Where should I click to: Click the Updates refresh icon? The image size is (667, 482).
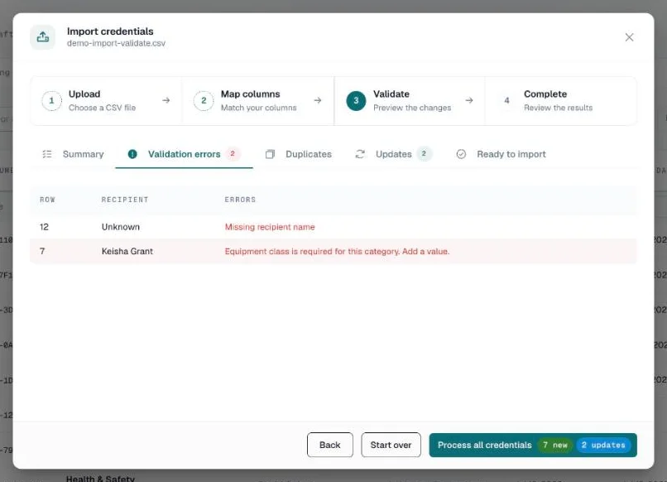(360, 154)
